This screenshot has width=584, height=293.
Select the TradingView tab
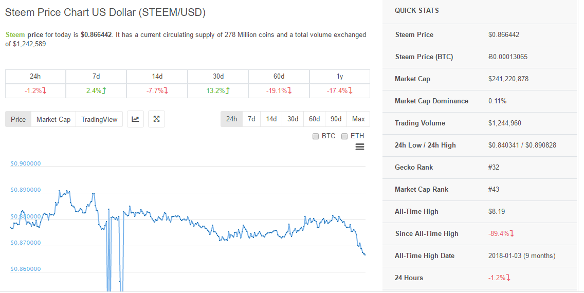pyautogui.click(x=99, y=119)
